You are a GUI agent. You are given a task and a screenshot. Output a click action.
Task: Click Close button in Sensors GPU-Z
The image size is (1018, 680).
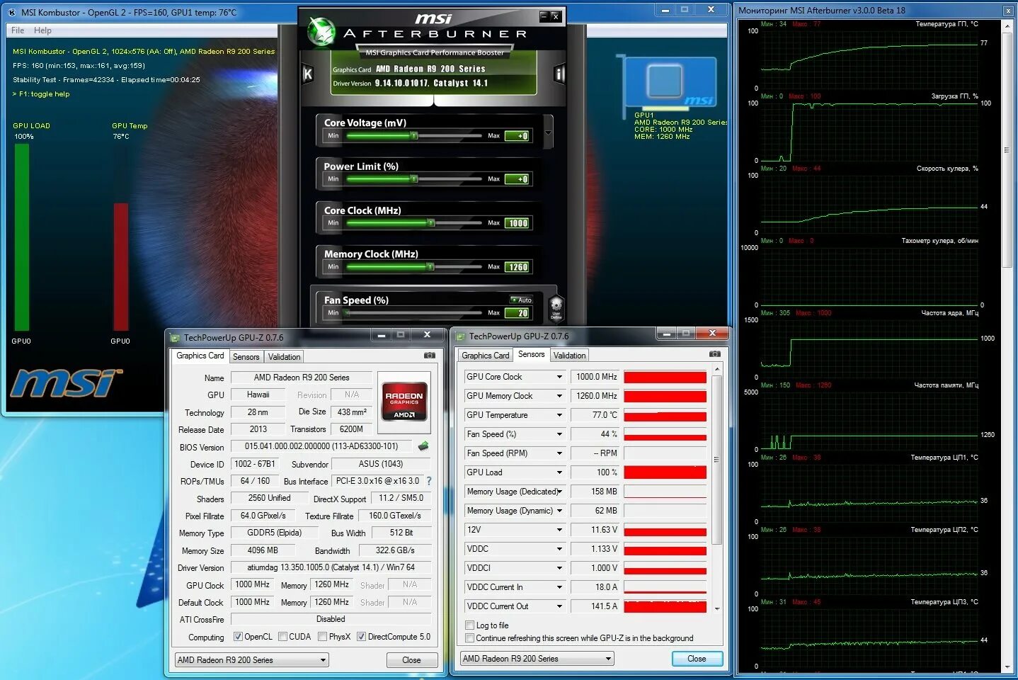[697, 659]
